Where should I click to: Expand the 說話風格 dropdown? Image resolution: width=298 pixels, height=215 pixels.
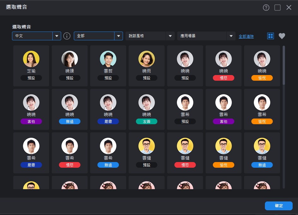pyautogui.click(x=150, y=36)
